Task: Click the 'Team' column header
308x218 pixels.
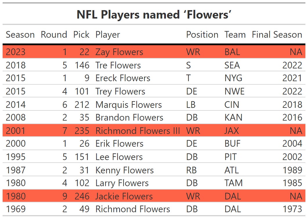Action: [235, 35]
